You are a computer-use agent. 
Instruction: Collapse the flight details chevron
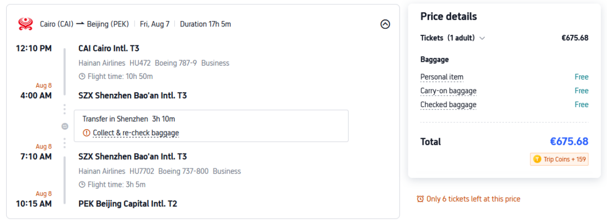click(x=385, y=24)
